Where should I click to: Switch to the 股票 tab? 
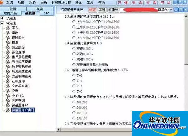coord(13,9)
